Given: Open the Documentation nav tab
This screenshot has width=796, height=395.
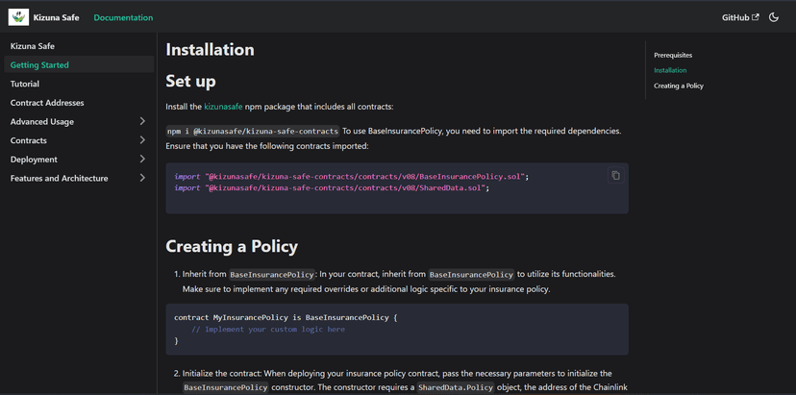Looking at the screenshot, I should click(123, 17).
